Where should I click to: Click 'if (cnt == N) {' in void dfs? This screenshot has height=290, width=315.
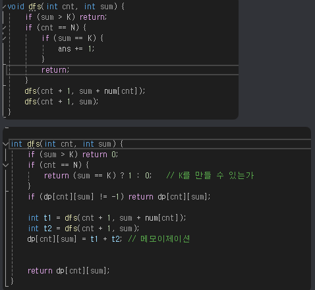pyautogui.click(x=56, y=28)
